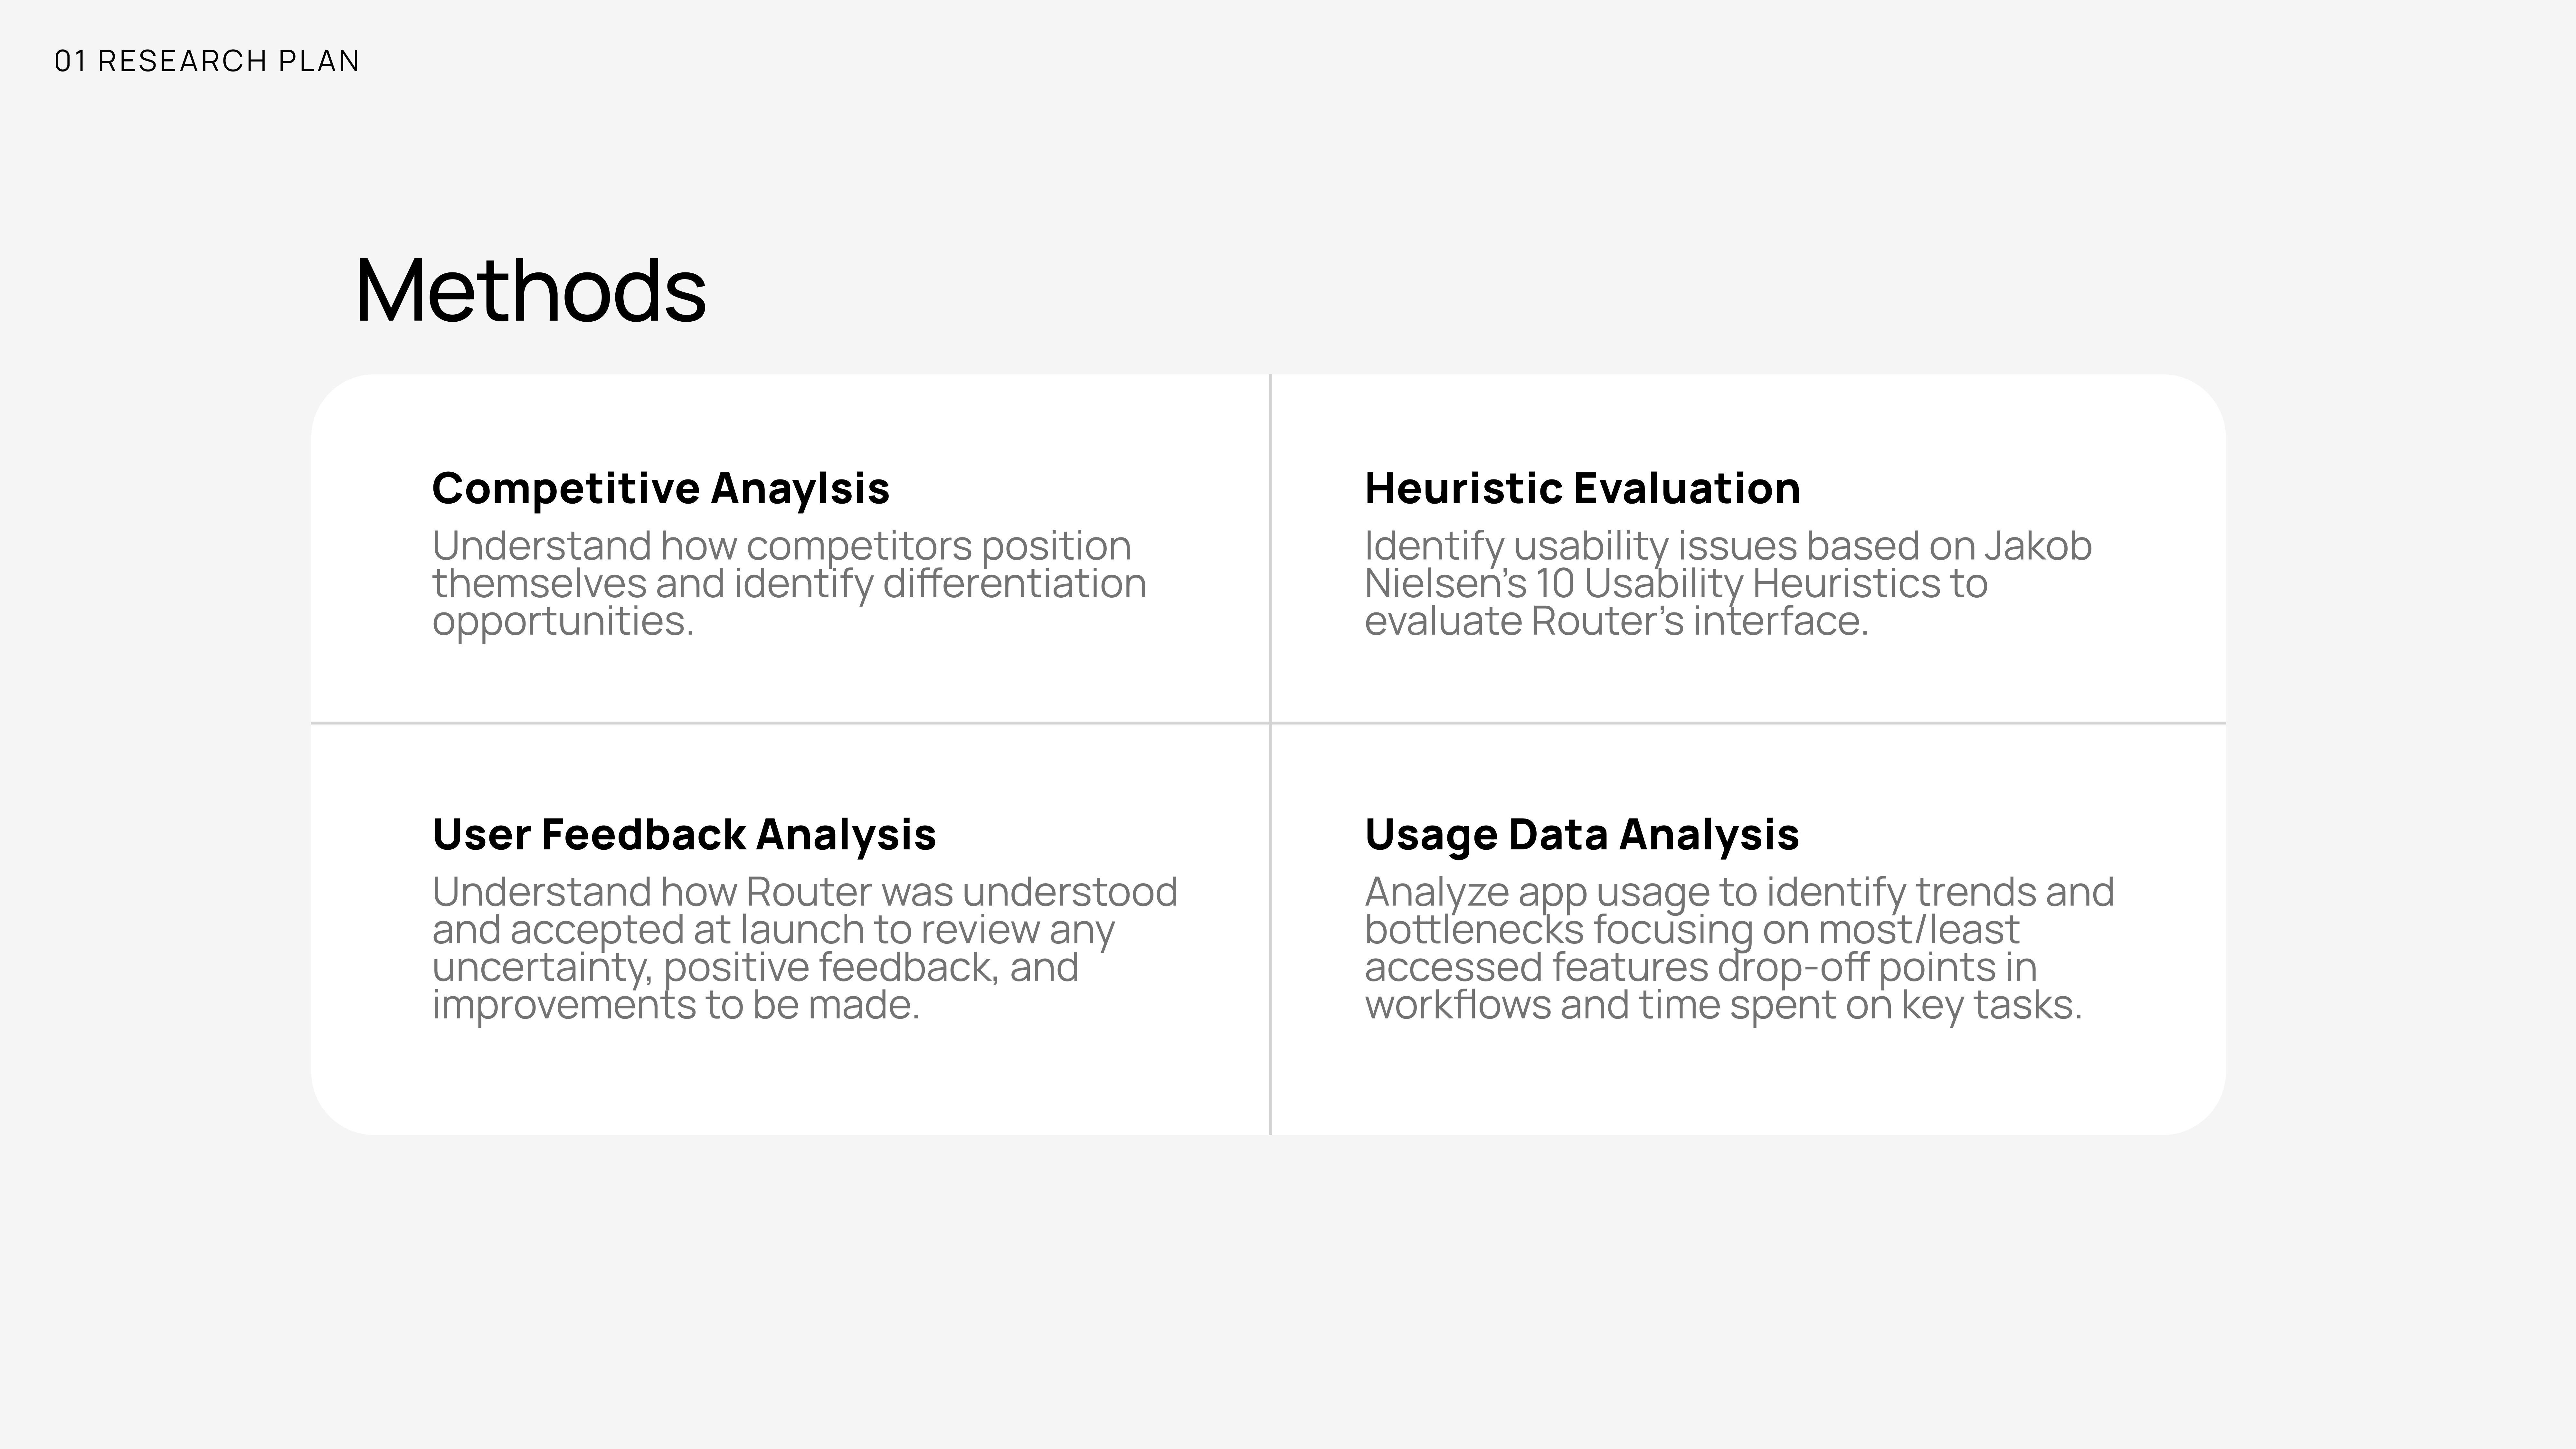The width and height of the screenshot is (2576, 1449).
Task: Click the "User Feedback Analysis" heading
Action: point(684,834)
